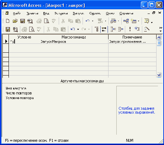Click the Microsoft Access title bar key icon
164x145 pixels.
5,5
